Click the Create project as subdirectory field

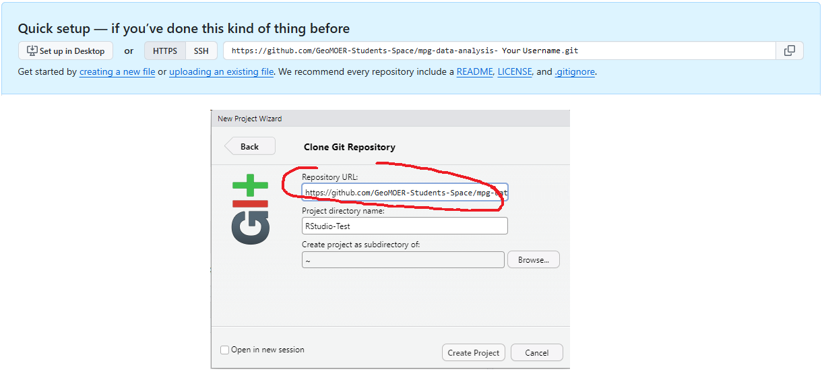402,260
